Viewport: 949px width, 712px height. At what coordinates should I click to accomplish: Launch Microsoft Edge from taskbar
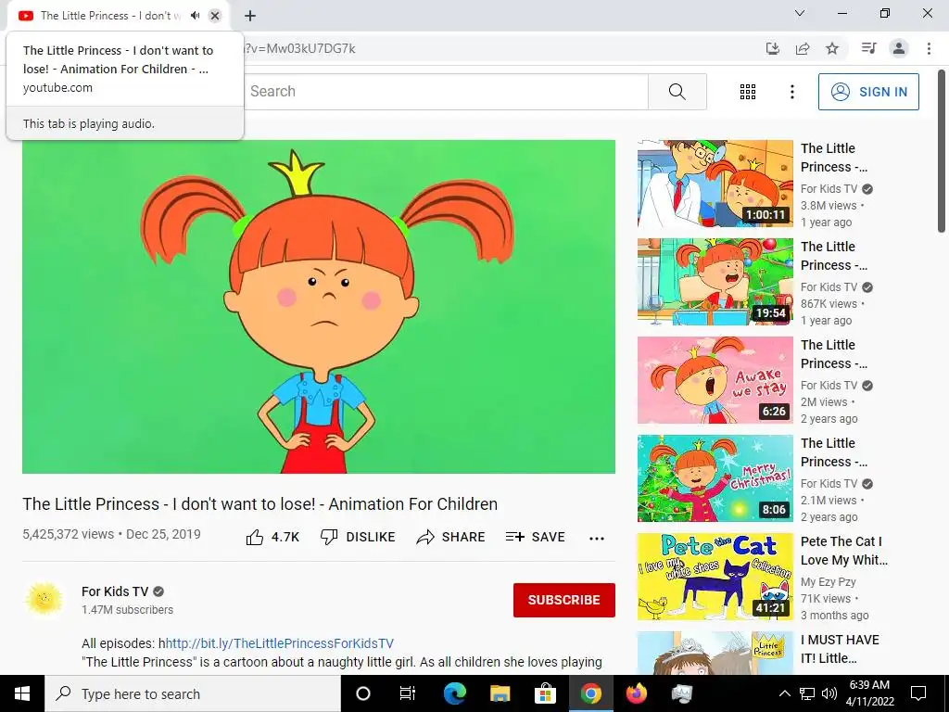[455, 693]
